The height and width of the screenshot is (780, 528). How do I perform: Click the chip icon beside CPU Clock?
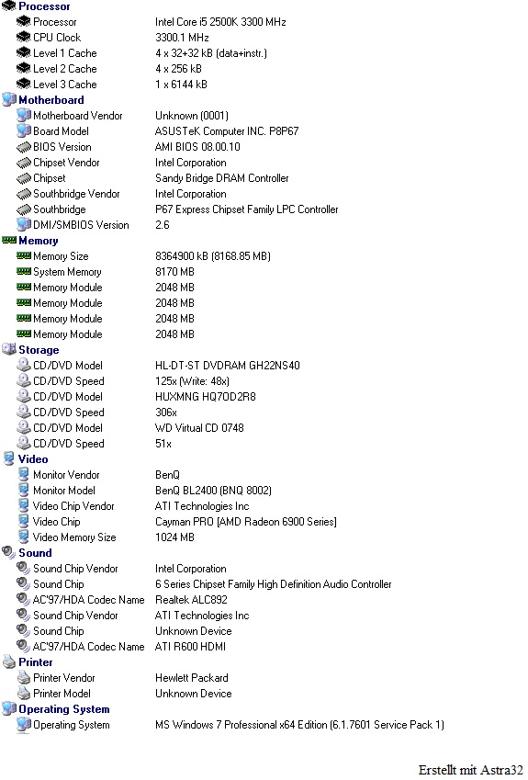(x=23, y=37)
